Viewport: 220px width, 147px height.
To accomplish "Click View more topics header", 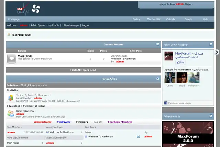I will (x=54, y=127).
